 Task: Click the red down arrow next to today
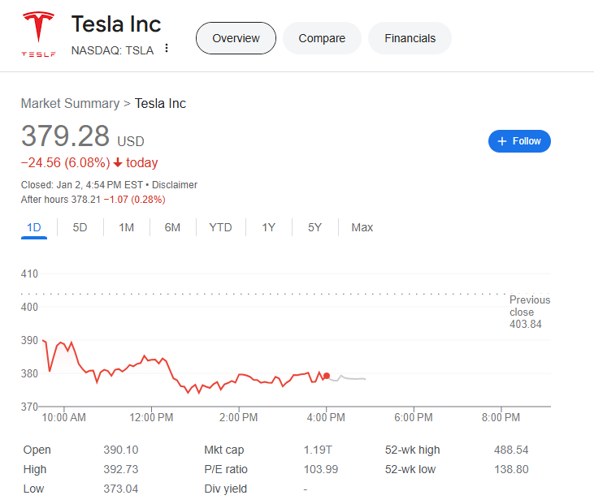click(118, 163)
